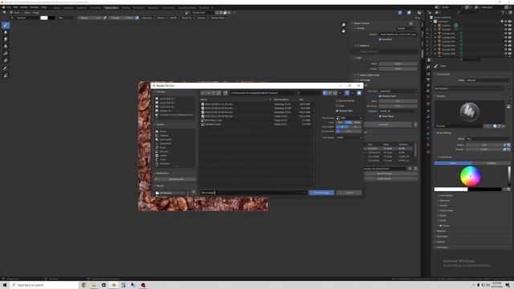The image size is (514, 289).
Task: Toggle file browser options gear icon
Action: (359, 93)
